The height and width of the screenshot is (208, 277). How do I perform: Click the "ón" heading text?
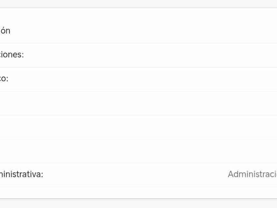pos(5,31)
